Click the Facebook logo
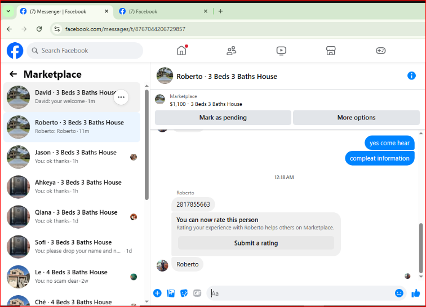The width and height of the screenshot is (426, 307). 15,51
